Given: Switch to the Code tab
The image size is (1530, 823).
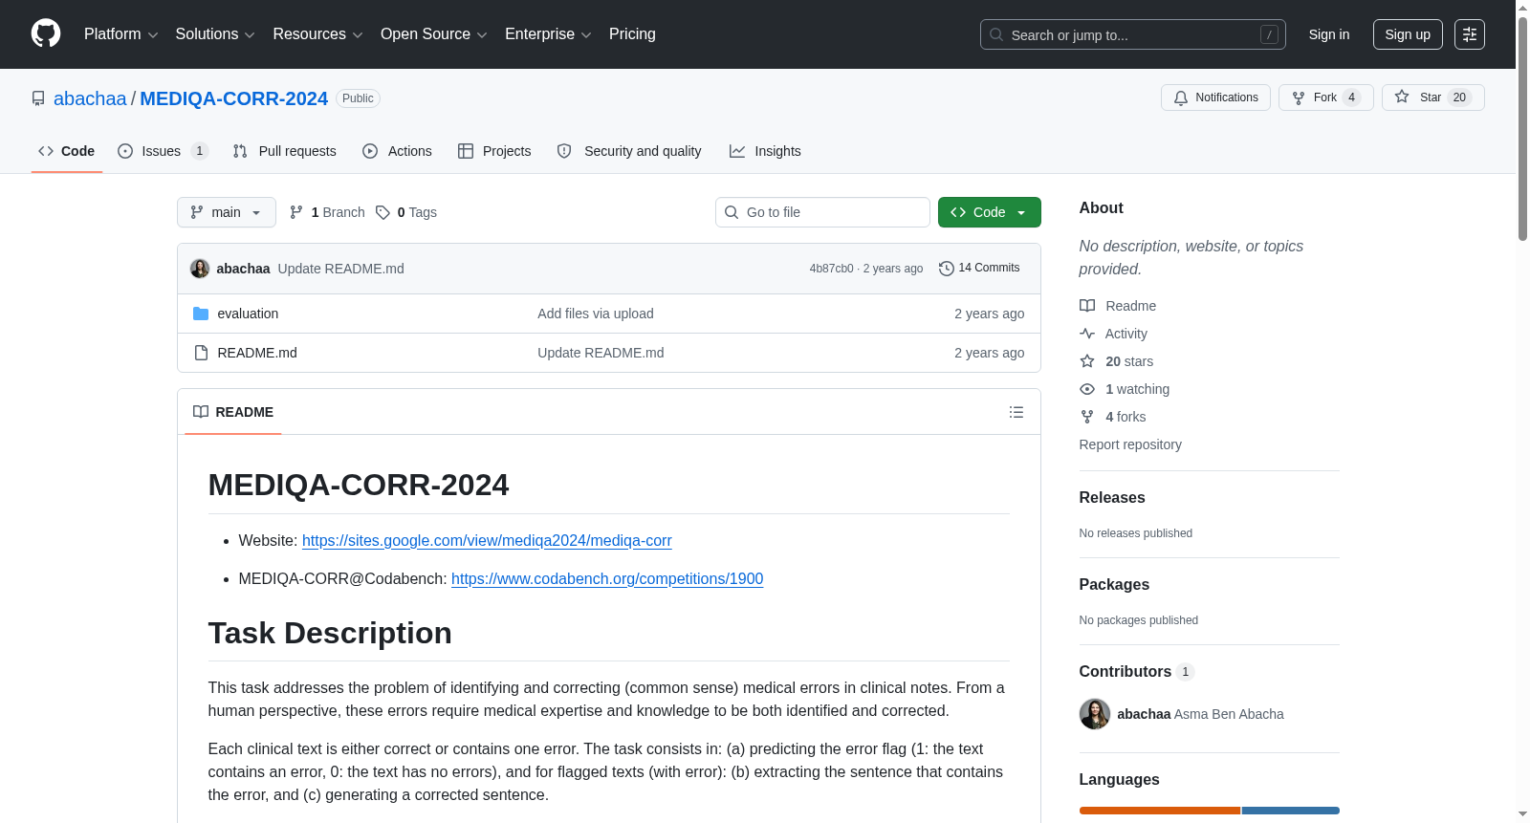Looking at the screenshot, I should click(67, 151).
